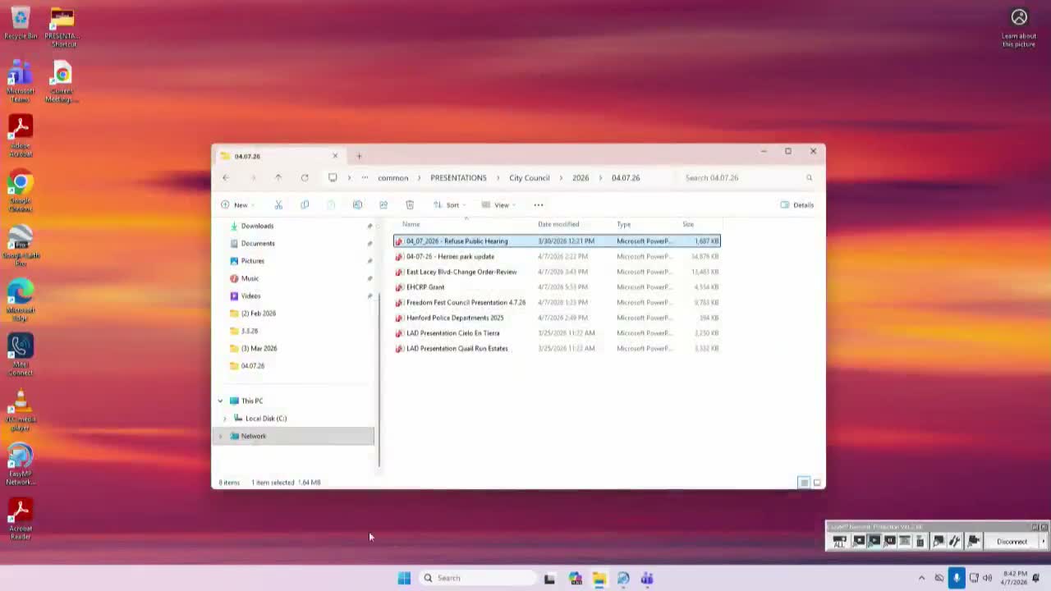The width and height of the screenshot is (1051, 591).
Task: Click the Stop projection icon in EasyMP toolbar
Action: (x=858, y=541)
